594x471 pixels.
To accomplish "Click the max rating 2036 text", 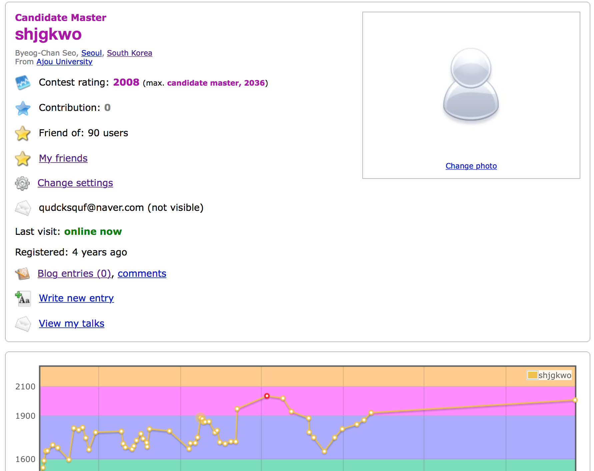I will pyautogui.click(x=254, y=83).
